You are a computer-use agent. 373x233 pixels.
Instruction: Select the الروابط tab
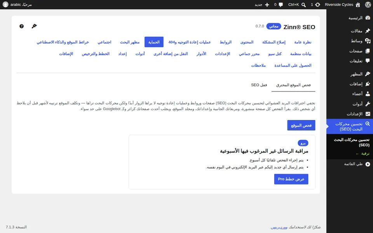pyautogui.click(x=225, y=42)
